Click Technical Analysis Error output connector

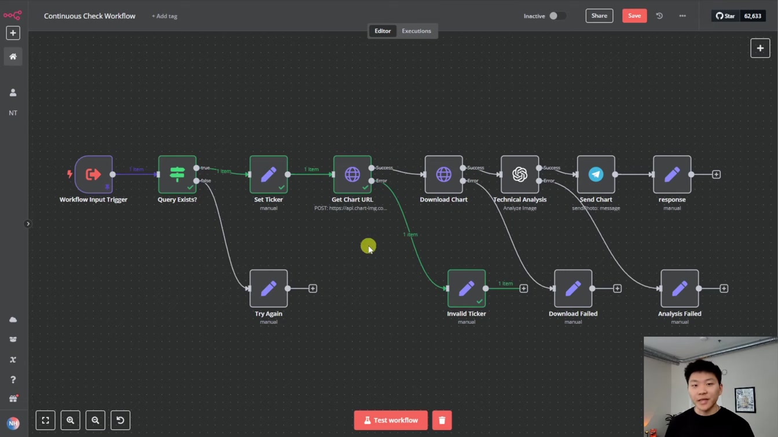click(x=539, y=181)
